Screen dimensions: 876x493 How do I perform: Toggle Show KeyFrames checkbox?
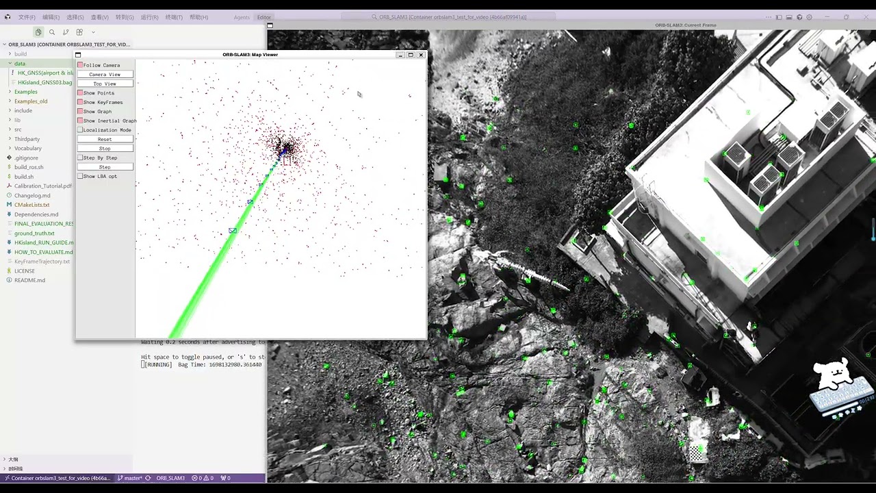coord(80,102)
